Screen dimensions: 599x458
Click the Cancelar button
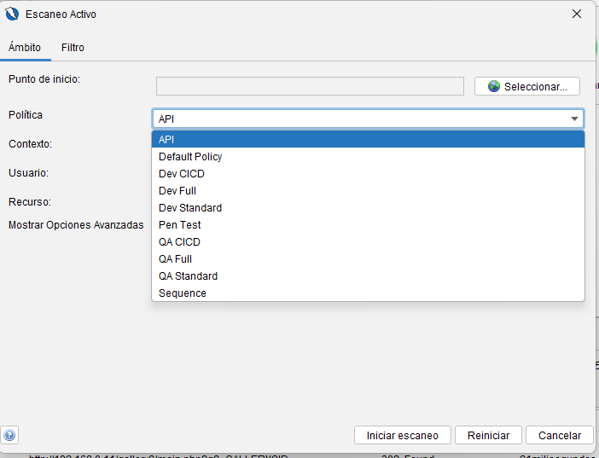coord(559,435)
